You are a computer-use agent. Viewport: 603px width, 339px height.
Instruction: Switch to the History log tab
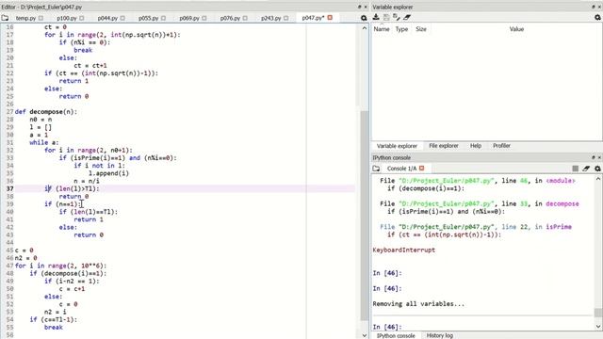tap(440, 335)
